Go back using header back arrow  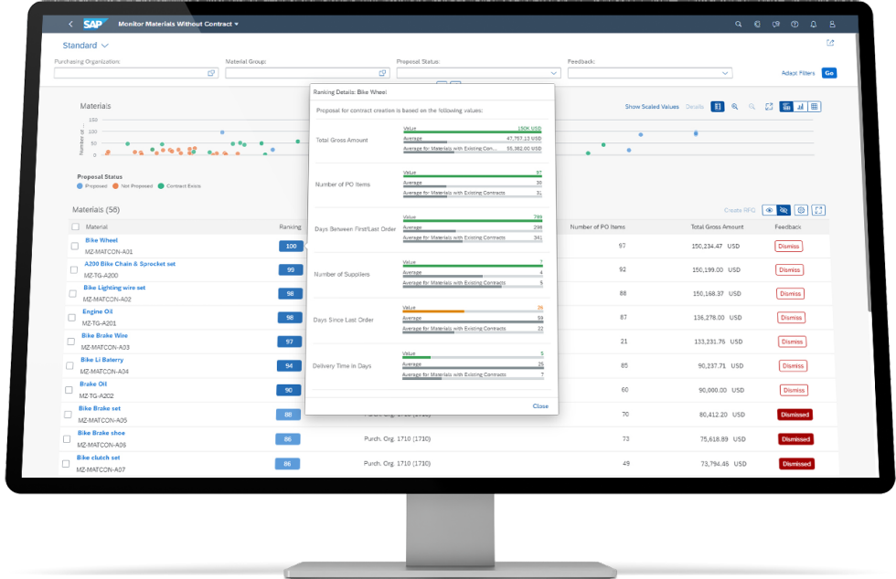tap(71, 24)
